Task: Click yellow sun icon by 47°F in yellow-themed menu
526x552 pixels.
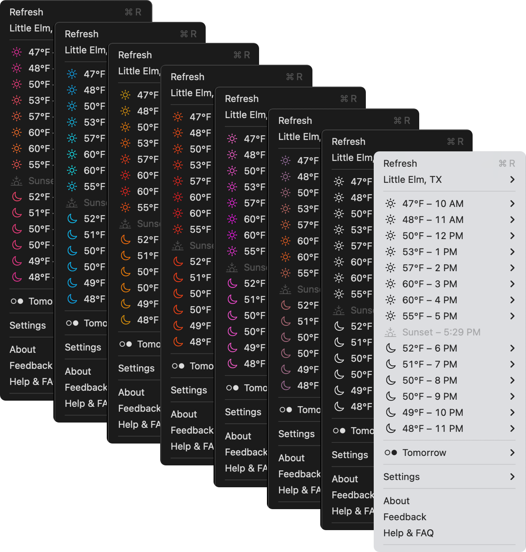Action: [x=125, y=95]
